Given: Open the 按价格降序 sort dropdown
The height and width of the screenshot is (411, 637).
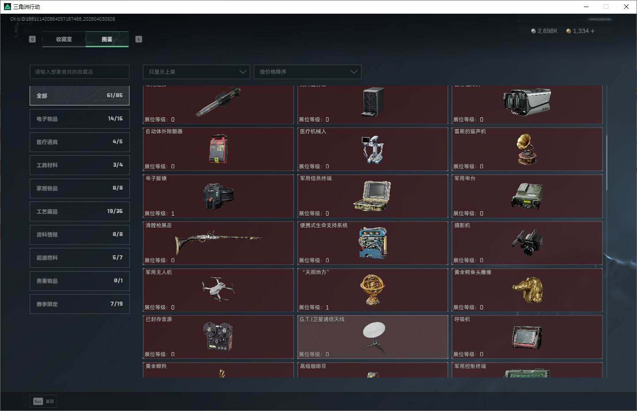Looking at the screenshot, I should click(307, 72).
